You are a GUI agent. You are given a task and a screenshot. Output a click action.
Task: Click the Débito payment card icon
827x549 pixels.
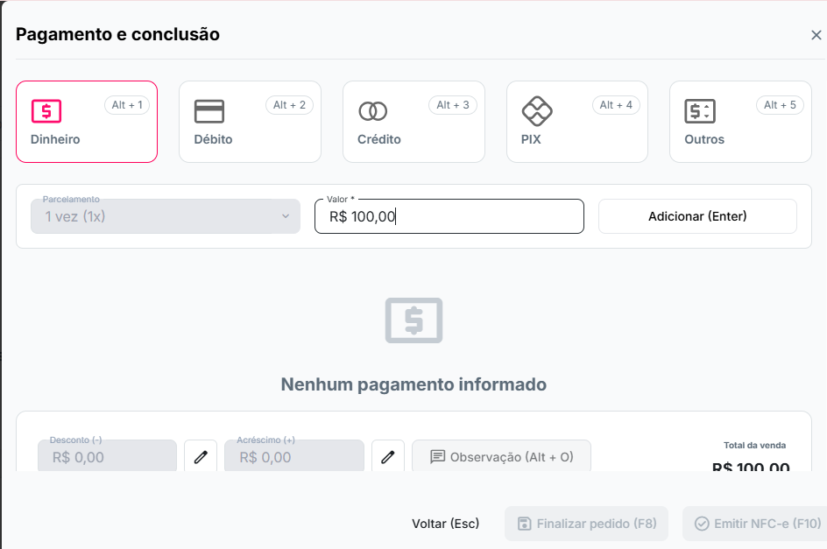pyautogui.click(x=209, y=111)
